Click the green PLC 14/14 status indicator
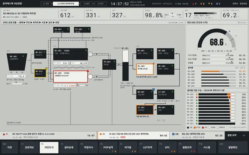249x155 pixels. (x=182, y=3)
